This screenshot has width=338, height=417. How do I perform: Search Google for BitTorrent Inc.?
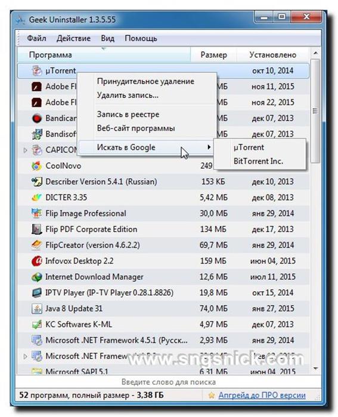[258, 161]
